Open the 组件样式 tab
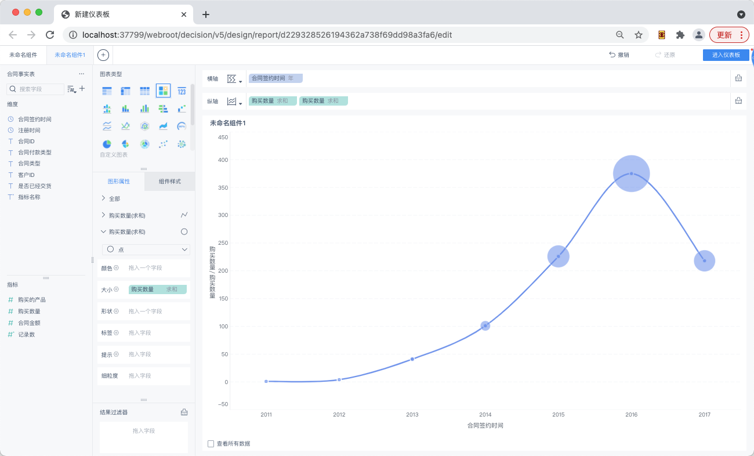This screenshot has width=754, height=456. pos(170,182)
